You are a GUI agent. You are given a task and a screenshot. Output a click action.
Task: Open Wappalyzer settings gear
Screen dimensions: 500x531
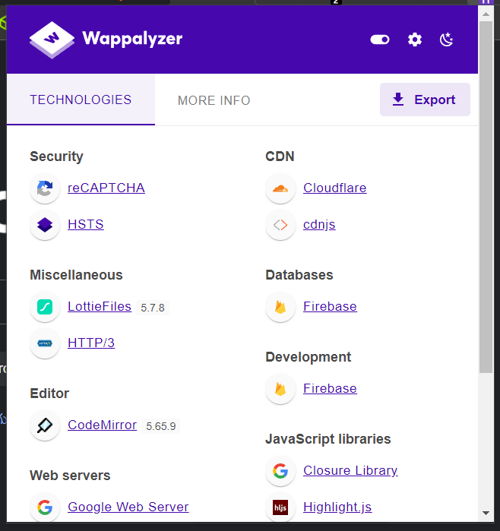tap(414, 40)
